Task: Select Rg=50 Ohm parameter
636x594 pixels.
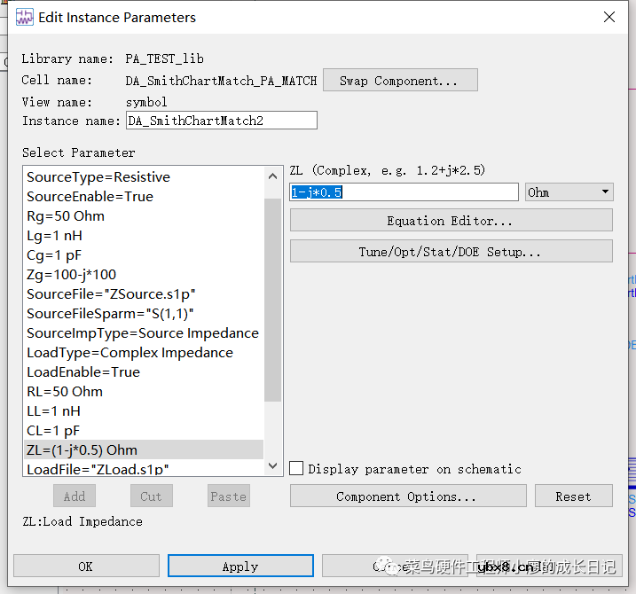Action: point(66,216)
